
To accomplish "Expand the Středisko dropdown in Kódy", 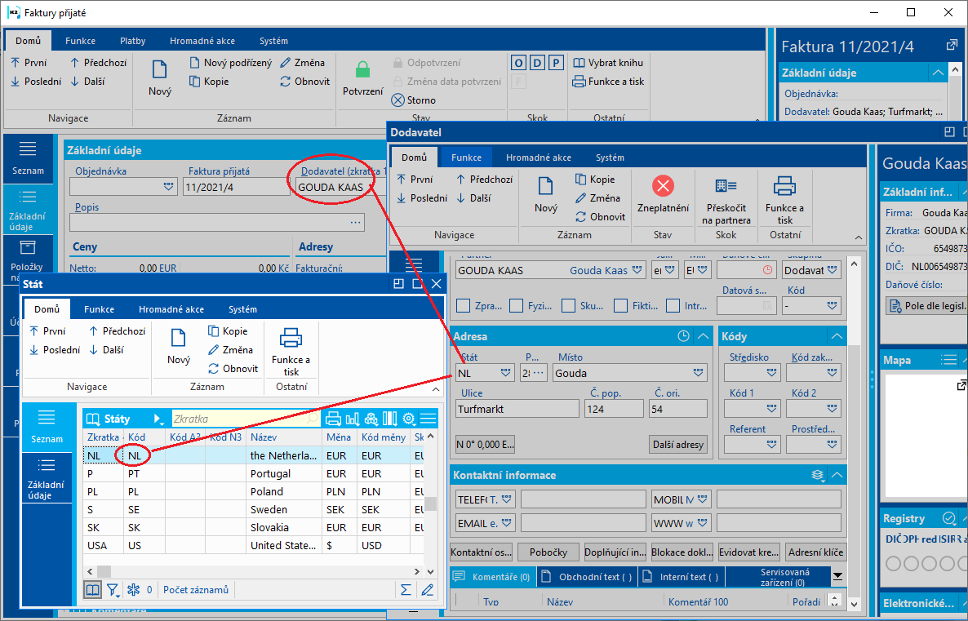I will tap(773, 373).
